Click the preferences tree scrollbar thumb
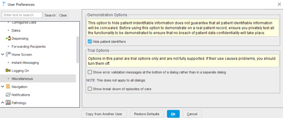The image size is (283, 118). pos(77,50)
